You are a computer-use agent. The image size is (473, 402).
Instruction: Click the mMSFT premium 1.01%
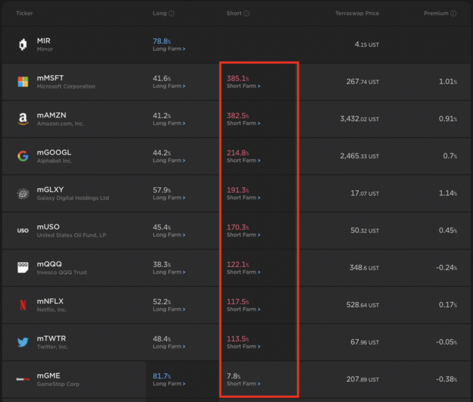pyautogui.click(x=447, y=82)
